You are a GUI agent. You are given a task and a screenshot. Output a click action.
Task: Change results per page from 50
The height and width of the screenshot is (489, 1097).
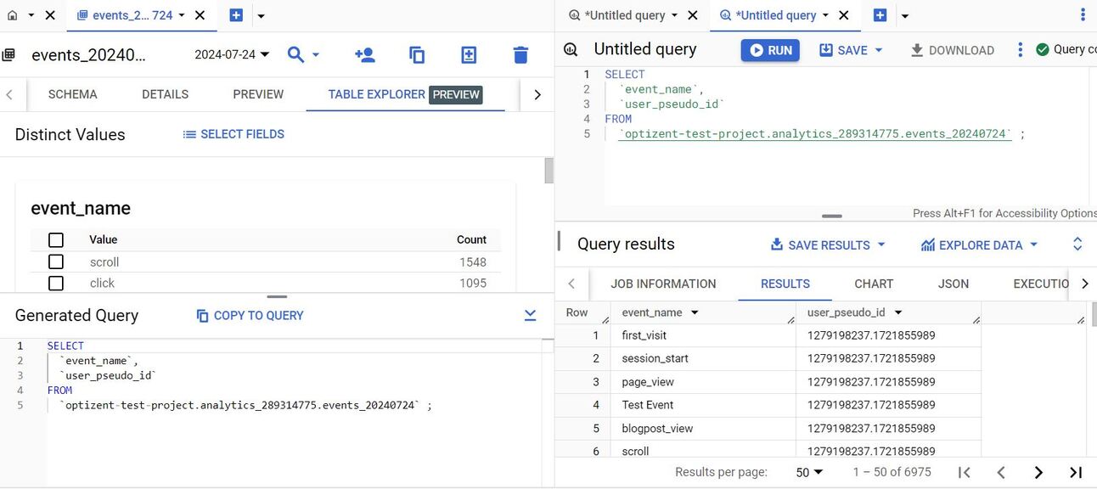(805, 471)
